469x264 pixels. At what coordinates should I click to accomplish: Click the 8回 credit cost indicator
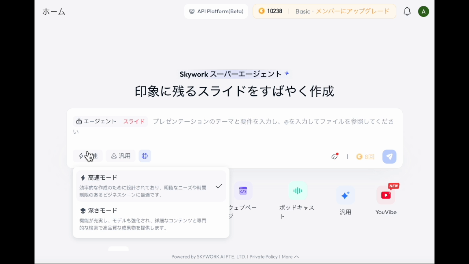click(x=365, y=157)
